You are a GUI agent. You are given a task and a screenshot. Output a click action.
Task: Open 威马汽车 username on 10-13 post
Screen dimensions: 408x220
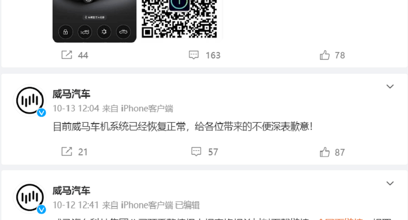tap(71, 94)
